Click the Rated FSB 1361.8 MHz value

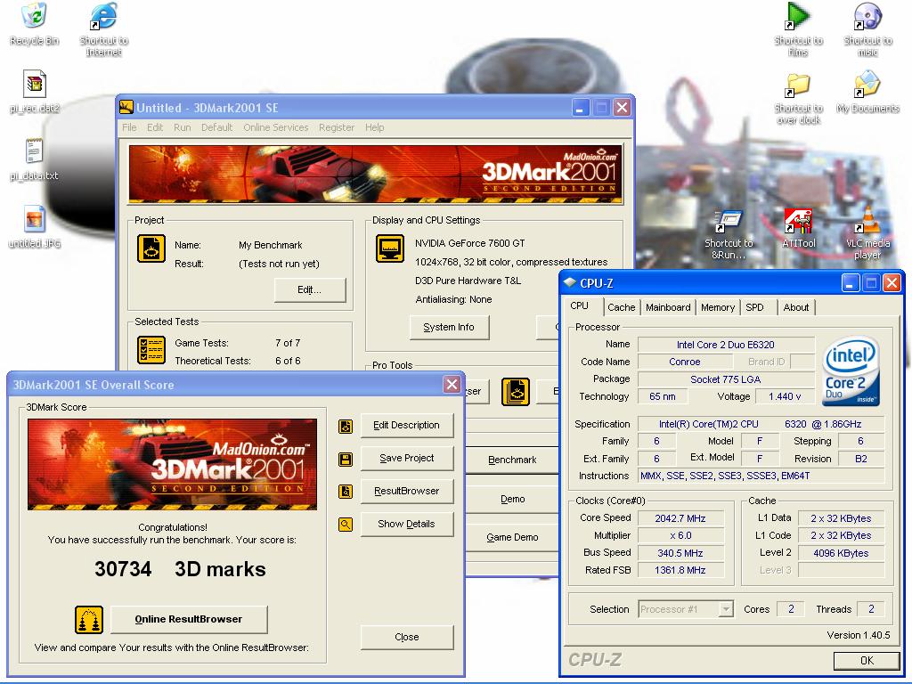[680, 571]
